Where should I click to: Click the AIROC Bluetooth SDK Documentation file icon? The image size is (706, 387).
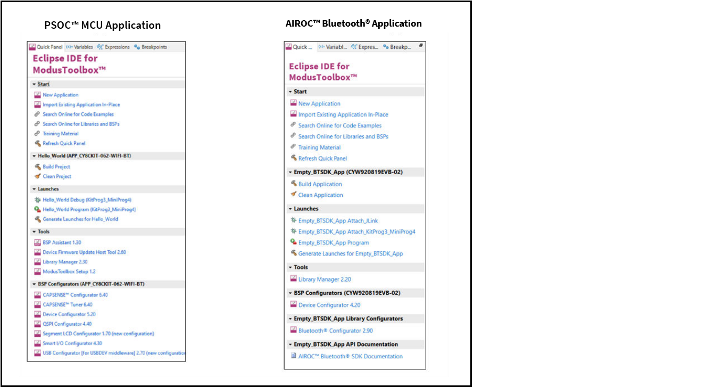pyautogui.click(x=293, y=356)
